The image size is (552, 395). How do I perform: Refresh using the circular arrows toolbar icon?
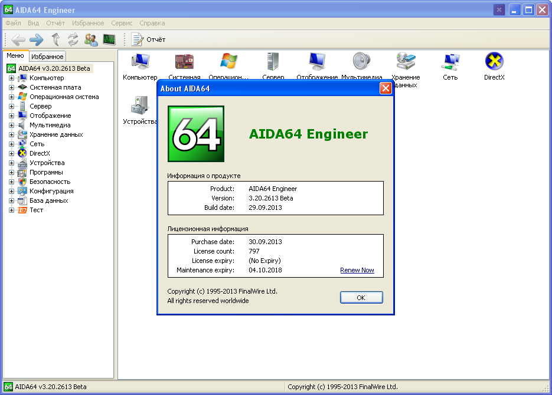coord(73,39)
